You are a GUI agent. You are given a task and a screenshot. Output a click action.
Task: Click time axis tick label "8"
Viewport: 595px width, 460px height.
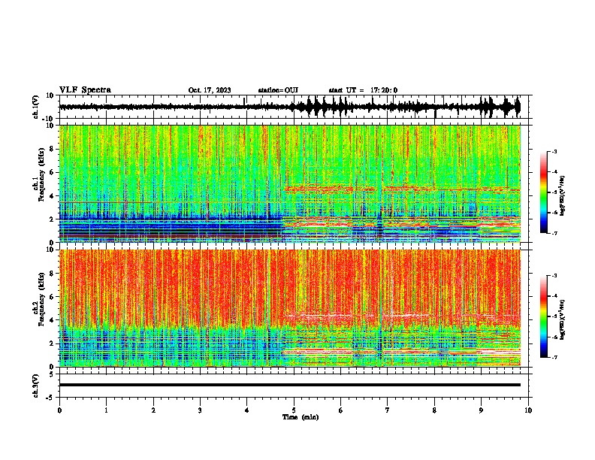(x=434, y=410)
